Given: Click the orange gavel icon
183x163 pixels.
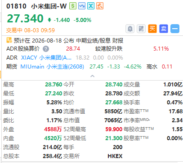Looking at the screenshot, I should (100, 6).
